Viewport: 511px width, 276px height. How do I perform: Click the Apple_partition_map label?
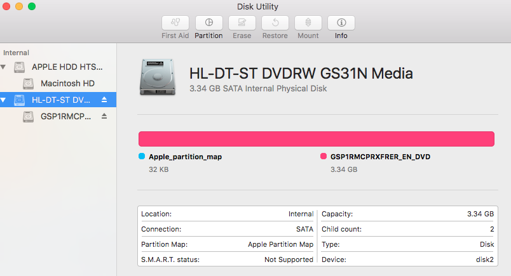(185, 157)
